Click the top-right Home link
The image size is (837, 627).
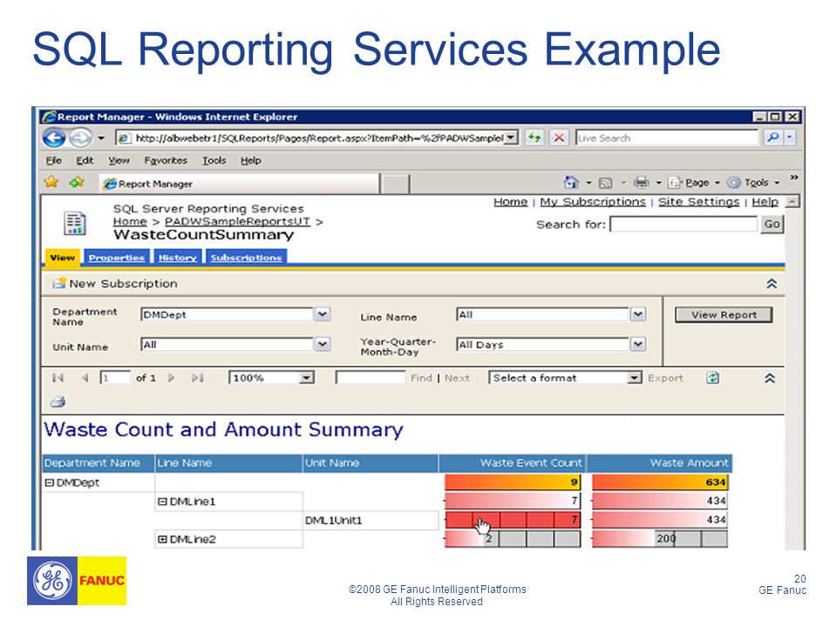pyautogui.click(x=510, y=202)
